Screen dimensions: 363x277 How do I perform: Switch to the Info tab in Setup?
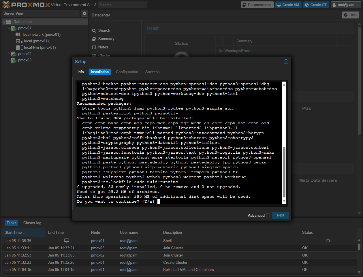80,72
